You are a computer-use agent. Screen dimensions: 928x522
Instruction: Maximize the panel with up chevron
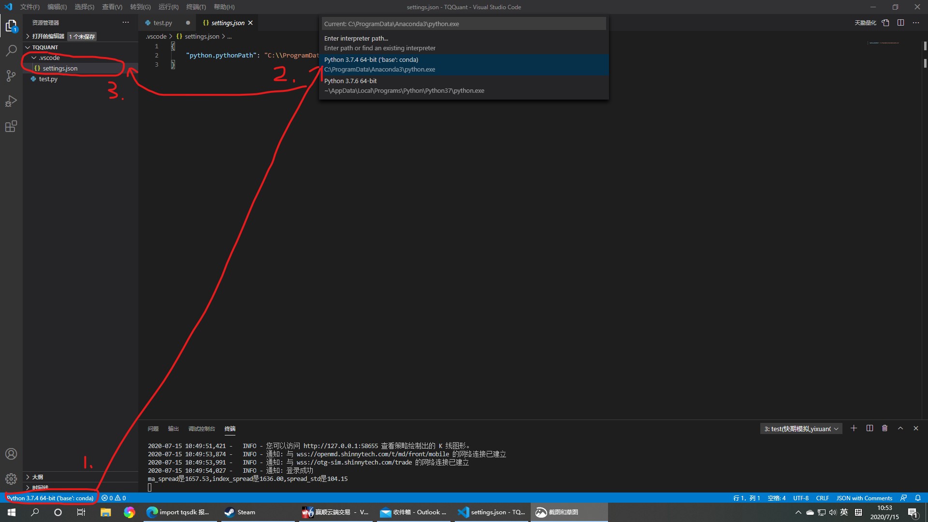pyautogui.click(x=900, y=428)
